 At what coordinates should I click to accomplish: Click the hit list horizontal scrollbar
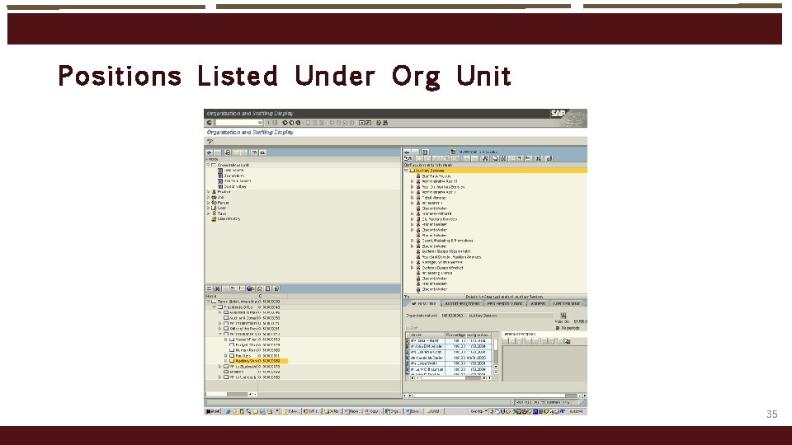coord(231,394)
